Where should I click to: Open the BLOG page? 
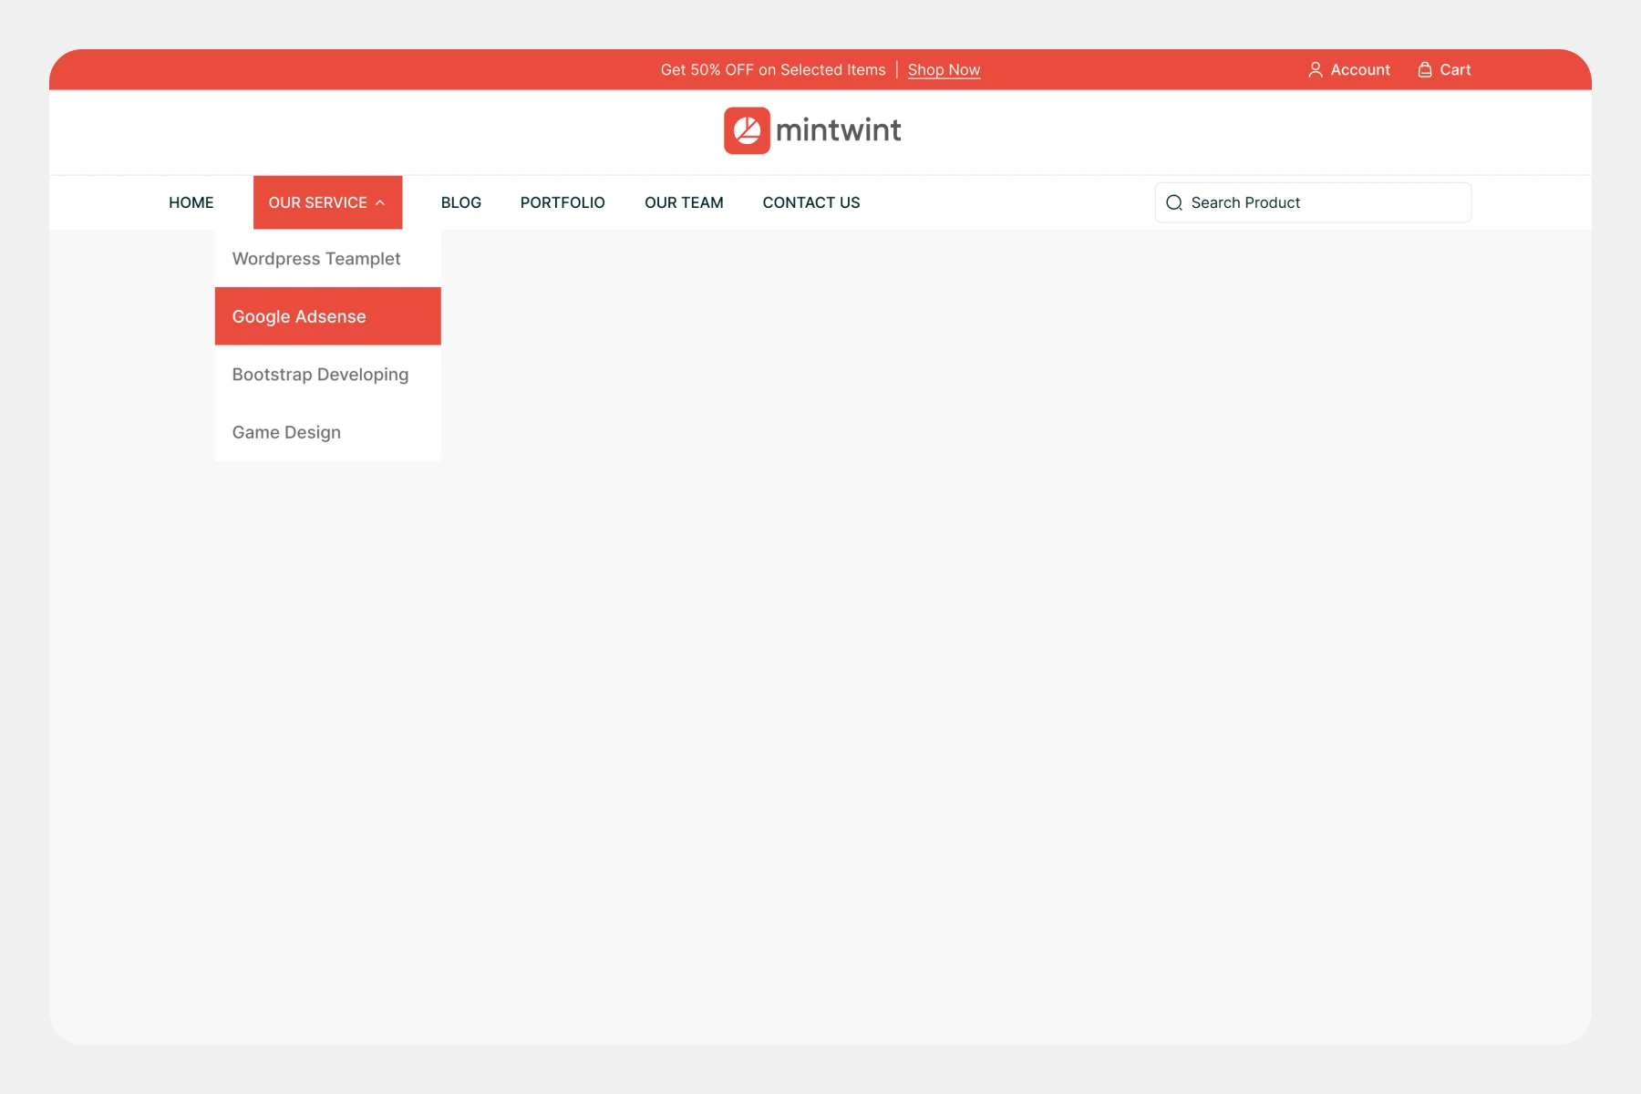[460, 202]
